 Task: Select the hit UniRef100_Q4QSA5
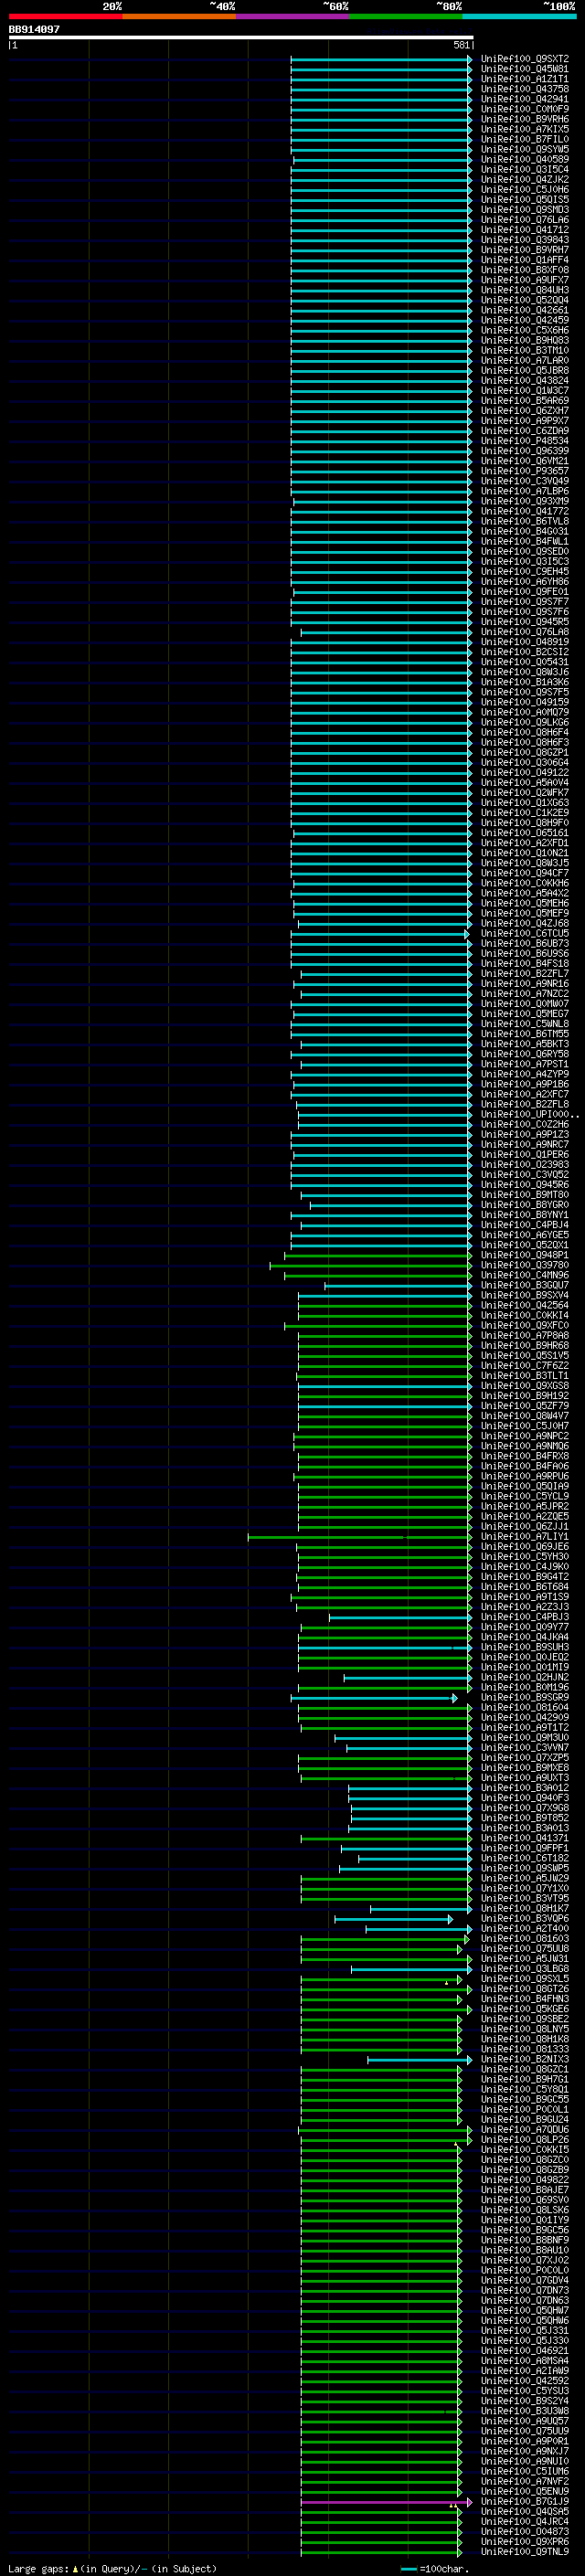pyautogui.click(x=524, y=2511)
